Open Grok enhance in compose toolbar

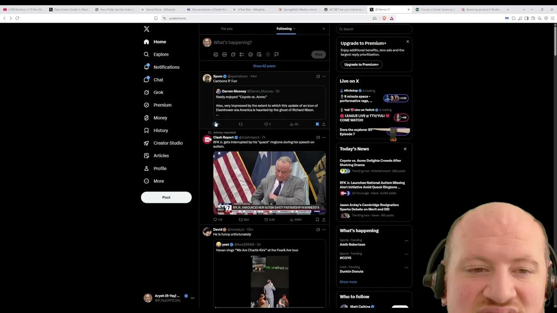pyautogui.click(x=233, y=54)
